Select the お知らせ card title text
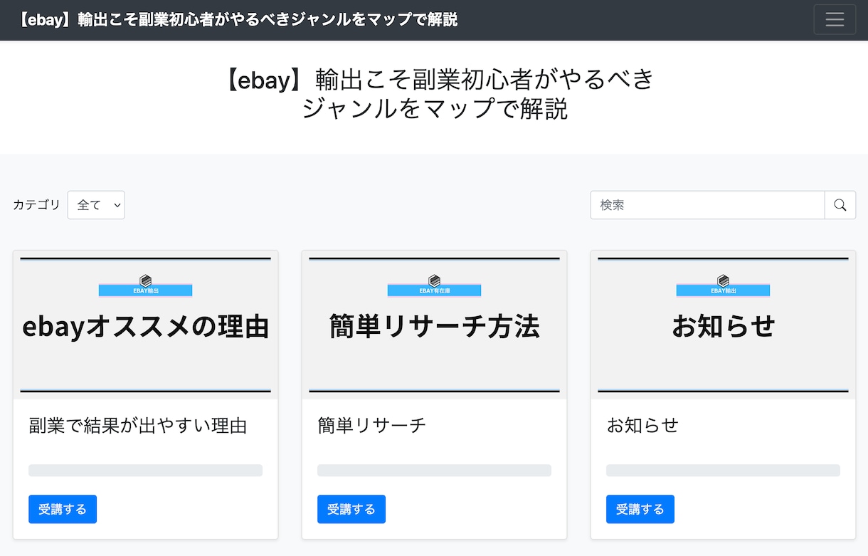The image size is (868, 556). pos(642,426)
